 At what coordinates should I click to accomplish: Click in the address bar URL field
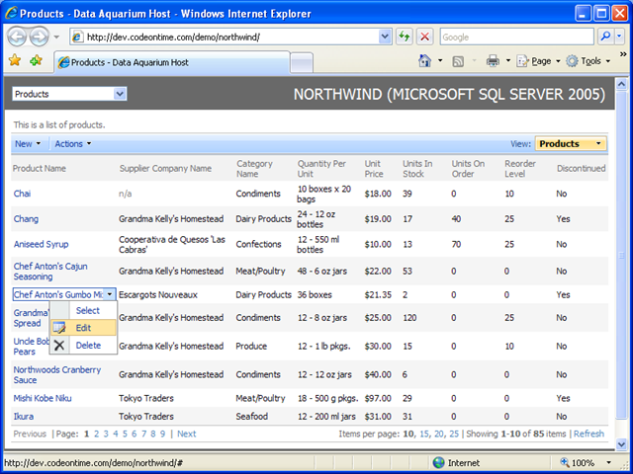point(232,38)
